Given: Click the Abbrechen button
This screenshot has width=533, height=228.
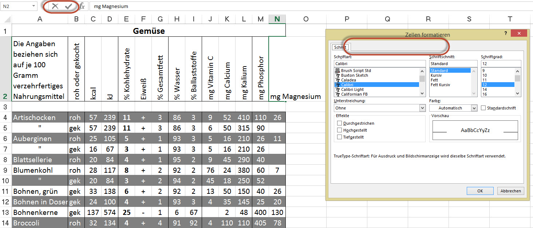Looking at the screenshot, I should click(x=511, y=191).
